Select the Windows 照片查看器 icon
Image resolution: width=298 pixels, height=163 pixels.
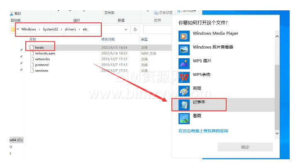[184, 50]
